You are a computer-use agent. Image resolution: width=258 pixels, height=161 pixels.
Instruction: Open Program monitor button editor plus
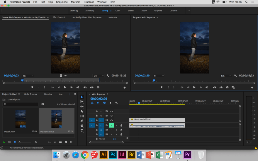click(252, 88)
